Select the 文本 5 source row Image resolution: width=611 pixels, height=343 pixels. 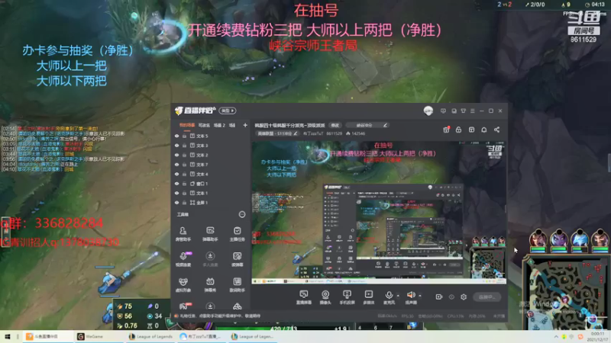tap(211, 136)
